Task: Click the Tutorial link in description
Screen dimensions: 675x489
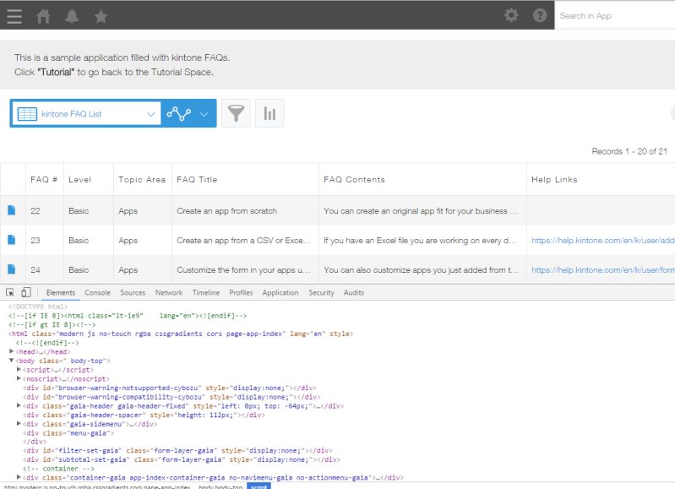Action: (x=56, y=72)
